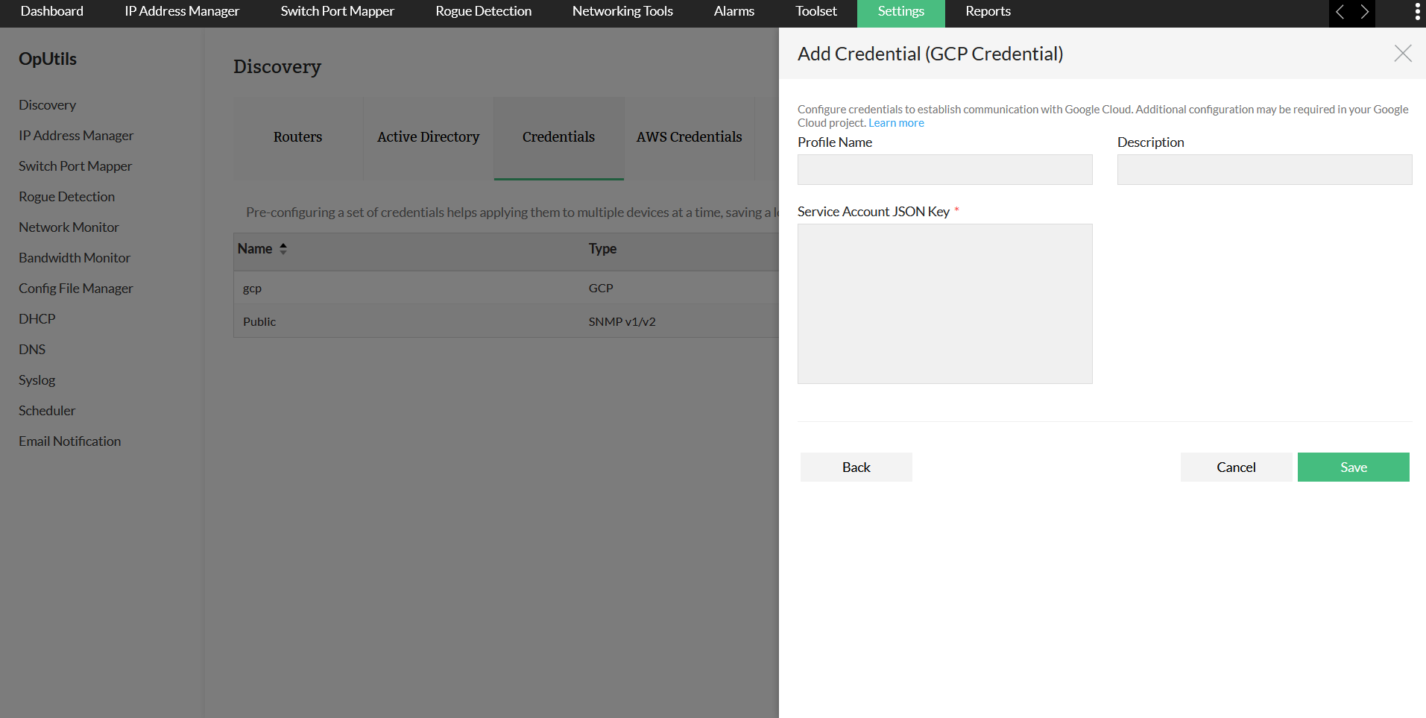Open DNS in the sidebar
Image resolution: width=1426 pixels, height=718 pixels.
point(32,350)
